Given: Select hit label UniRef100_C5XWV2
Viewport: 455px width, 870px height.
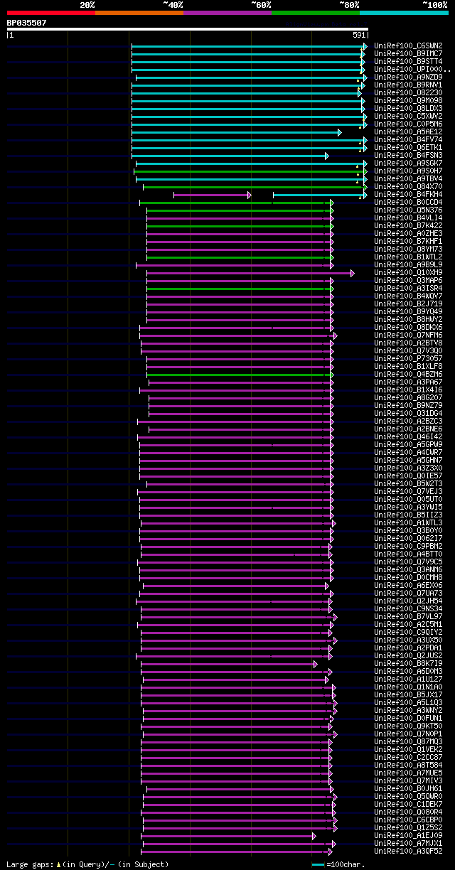Looking at the screenshot, I should tap(408, 116).
